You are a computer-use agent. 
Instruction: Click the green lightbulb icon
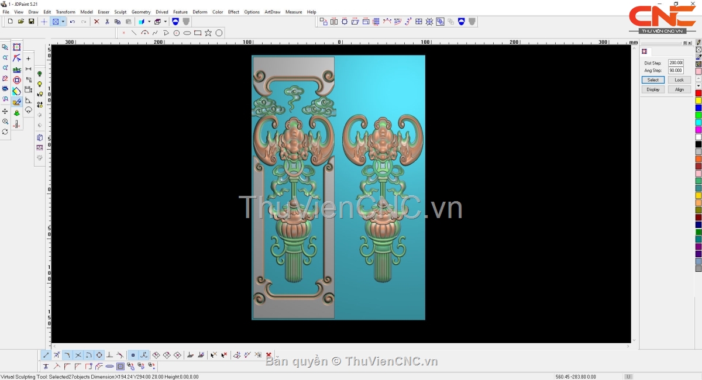pos(40,74)
